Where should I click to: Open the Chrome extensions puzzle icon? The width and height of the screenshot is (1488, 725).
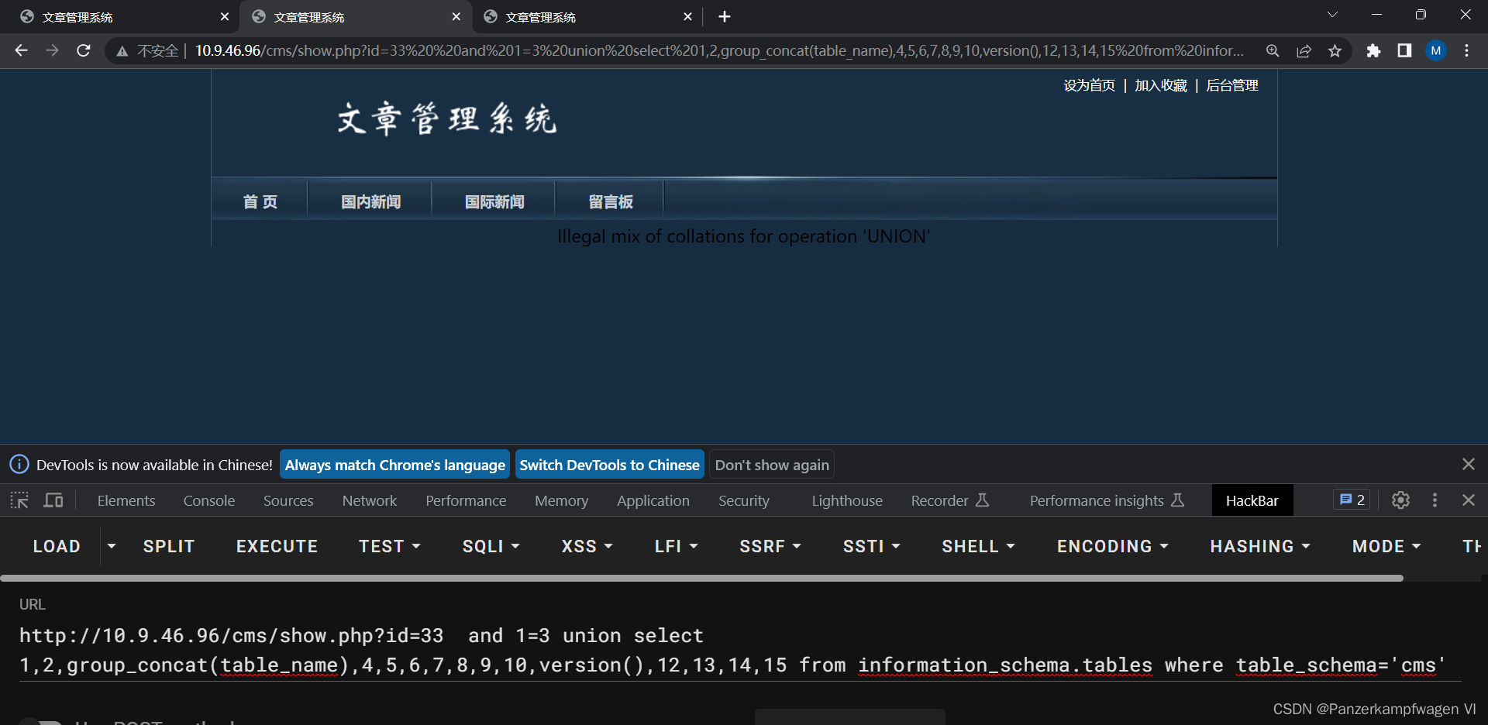(x=1373, y=50)
